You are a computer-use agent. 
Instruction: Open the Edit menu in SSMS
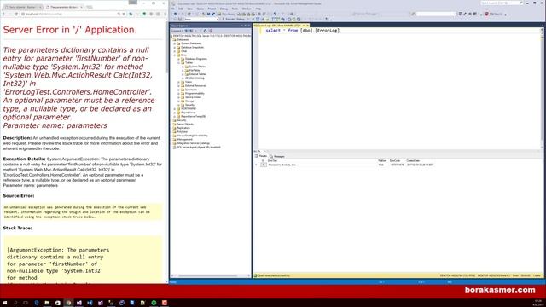(x=181, y=9)
